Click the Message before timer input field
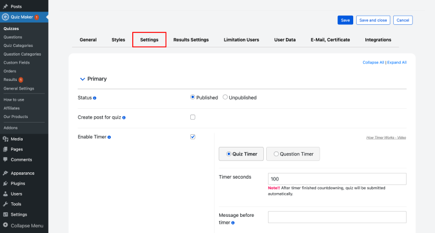Screen dimensions: 435x233 pyautogui.click(x=337, y=217)
